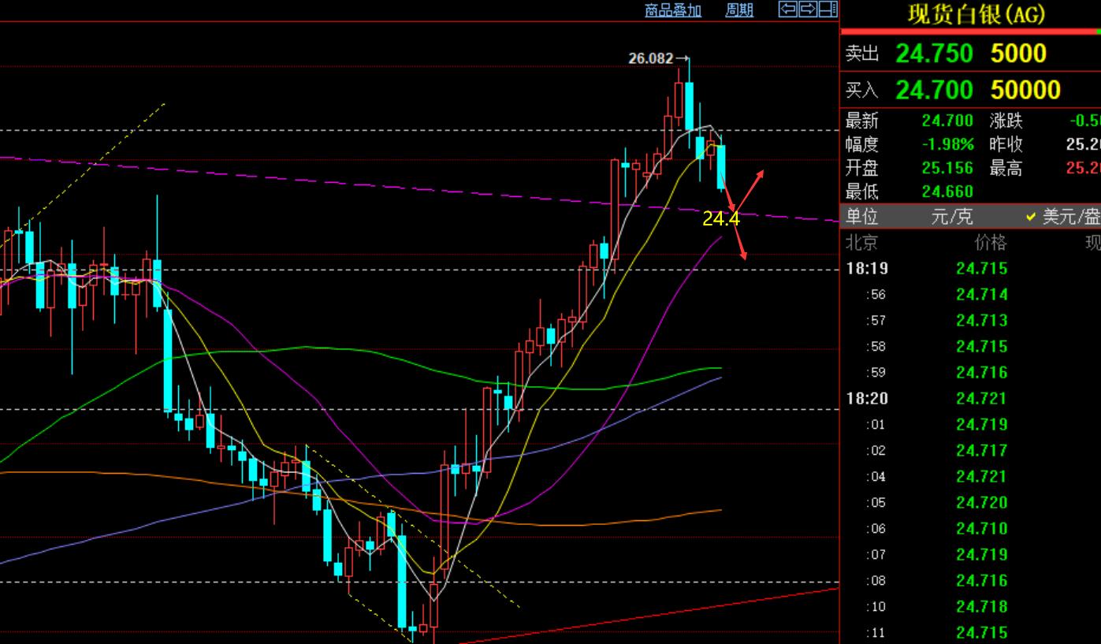Click the right-arrow chart navigation icon
This screenshot has height=644, width=1101.
808,9
